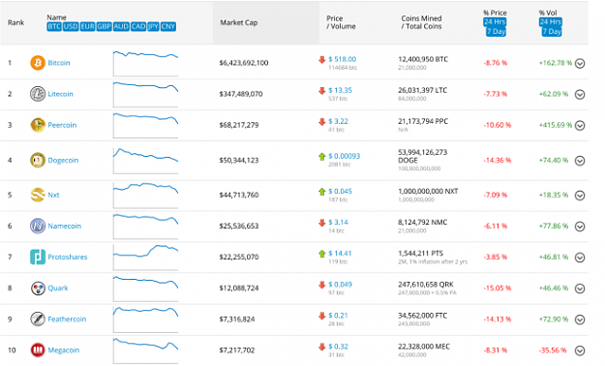This screenshot has height=366, width=605.
Task: Open the Protoshares price sparkline chart
Action: point(145,258)
